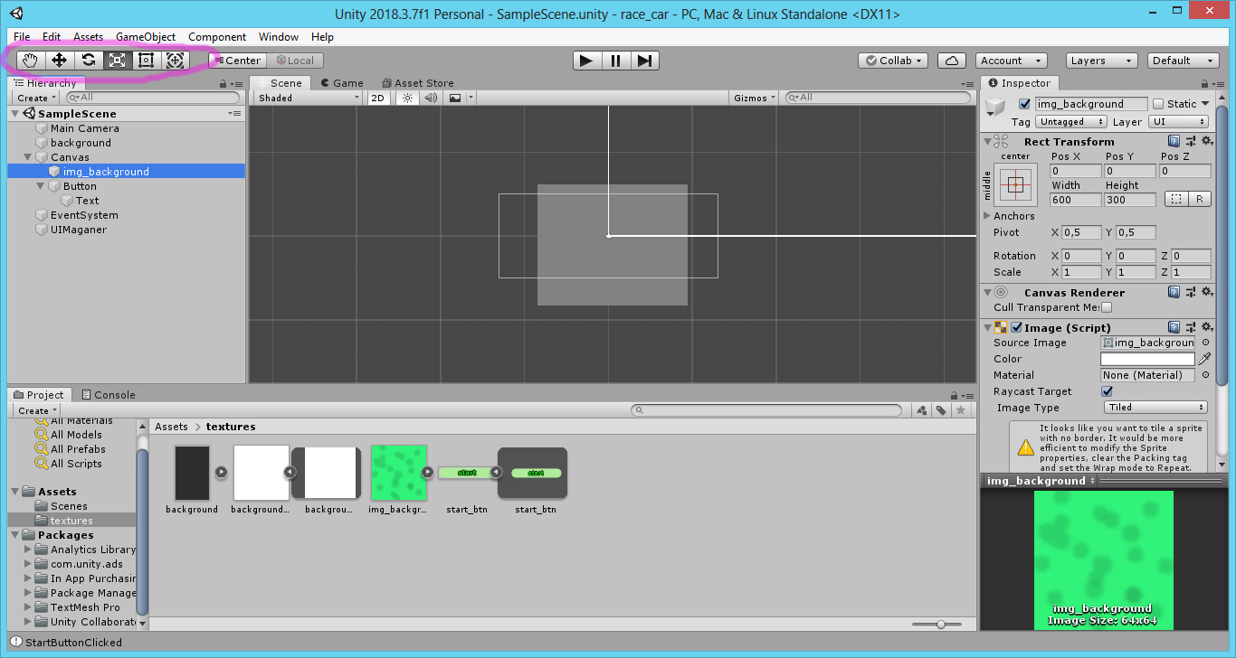Image resolution: width=1236 pixels, height=658 pixels.
Task: Open Rect Transform help icon
Action: click(1174, 142)
